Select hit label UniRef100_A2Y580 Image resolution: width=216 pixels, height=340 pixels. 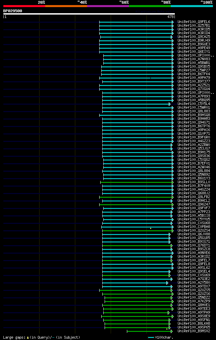coord(194,282)
